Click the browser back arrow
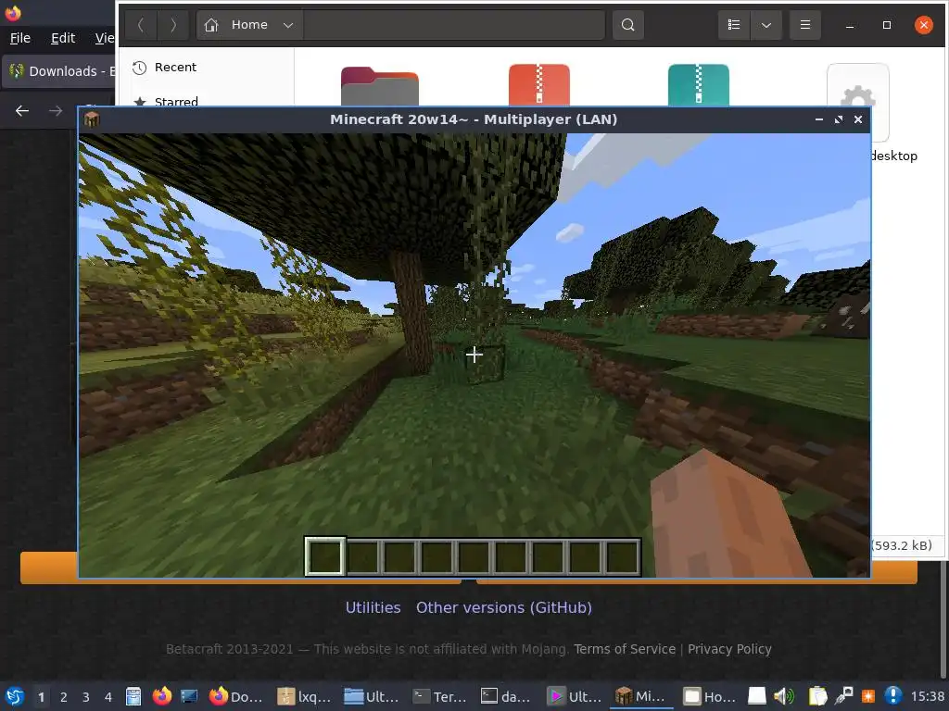949x711 pixels. (x=22, y=111)
